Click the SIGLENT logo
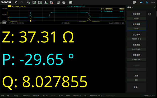157x98 pixels. [x=6, y=2]
